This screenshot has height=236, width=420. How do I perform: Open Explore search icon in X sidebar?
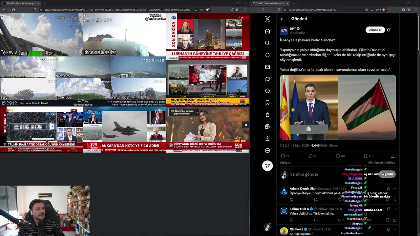[x=267, y=43]
